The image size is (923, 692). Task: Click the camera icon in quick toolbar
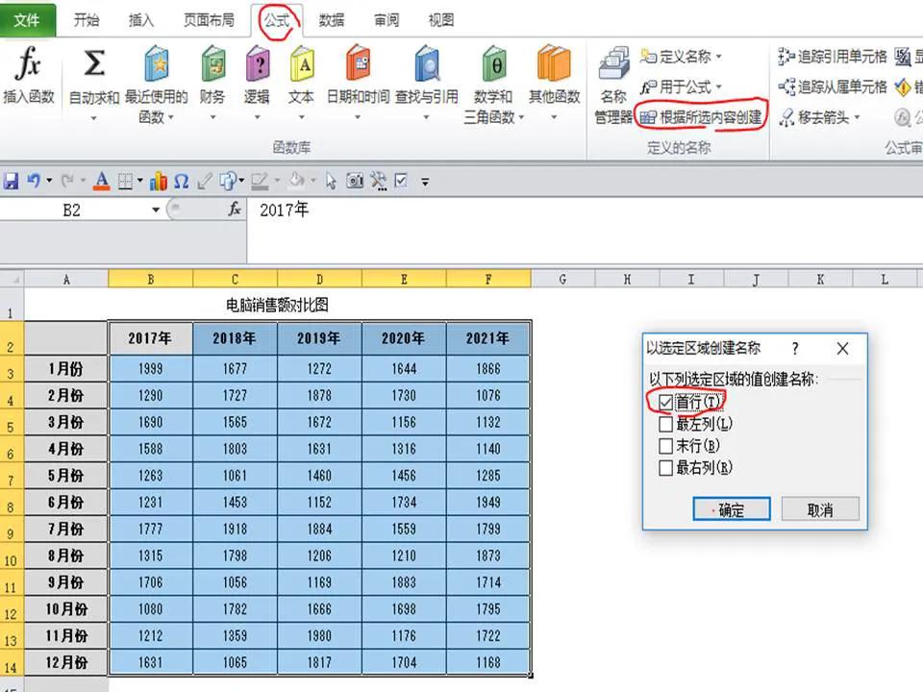(355, 181)
